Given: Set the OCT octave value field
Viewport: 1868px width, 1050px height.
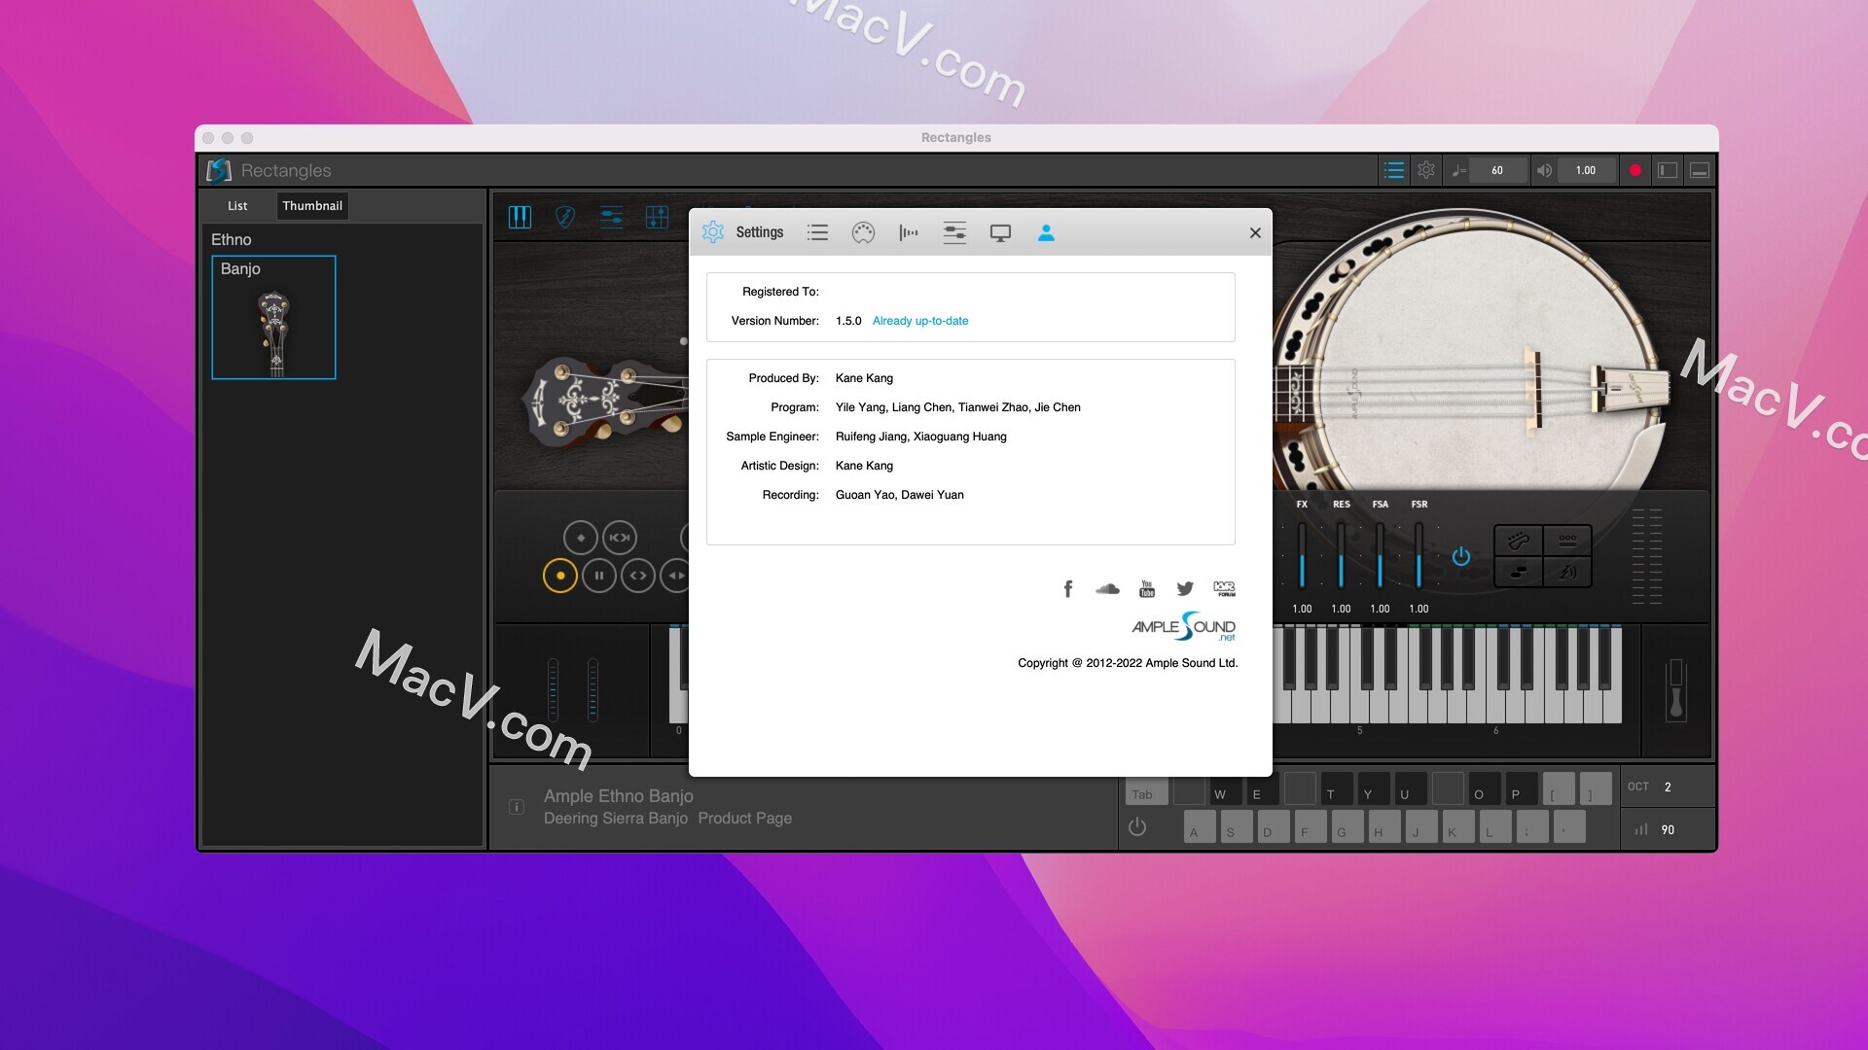Looking at the screenshot, I should click(1668, 787).
